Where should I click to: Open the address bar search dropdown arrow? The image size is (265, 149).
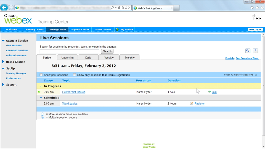click(116, 8)
